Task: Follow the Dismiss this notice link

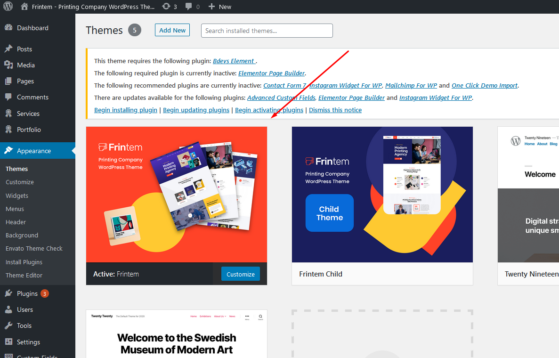Action: (335, 110)
